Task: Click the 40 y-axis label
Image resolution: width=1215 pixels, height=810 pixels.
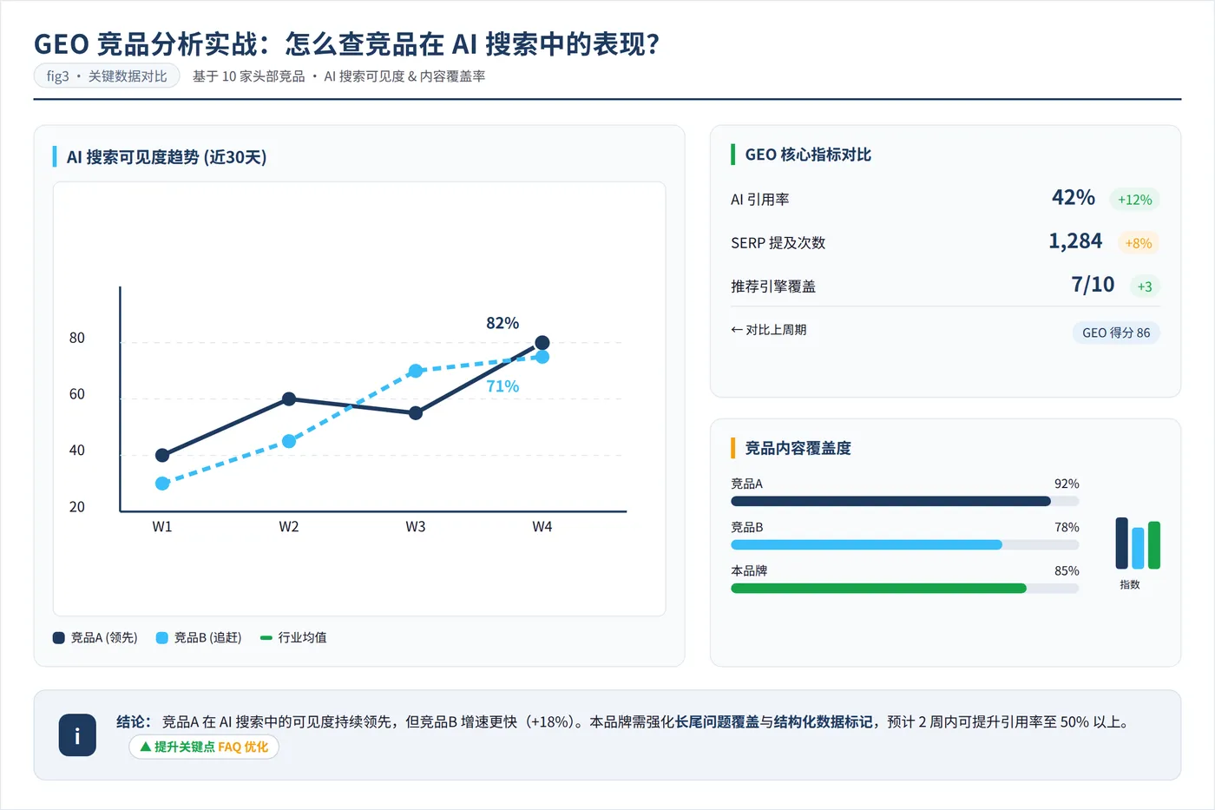Action: point(77,451)
